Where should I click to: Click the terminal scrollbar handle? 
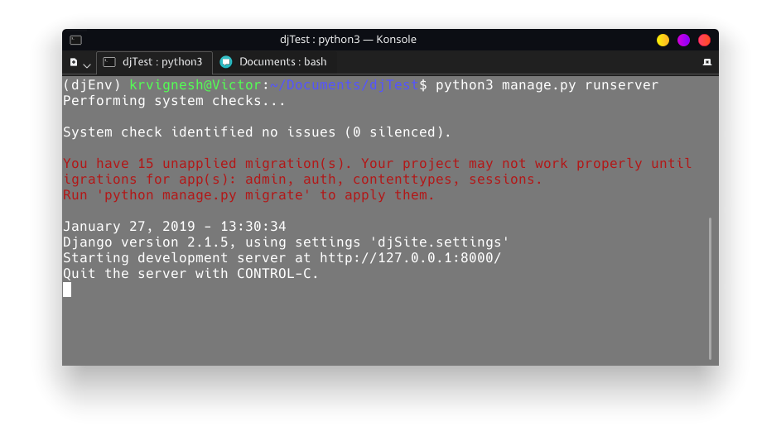click(x=710, y=288)
